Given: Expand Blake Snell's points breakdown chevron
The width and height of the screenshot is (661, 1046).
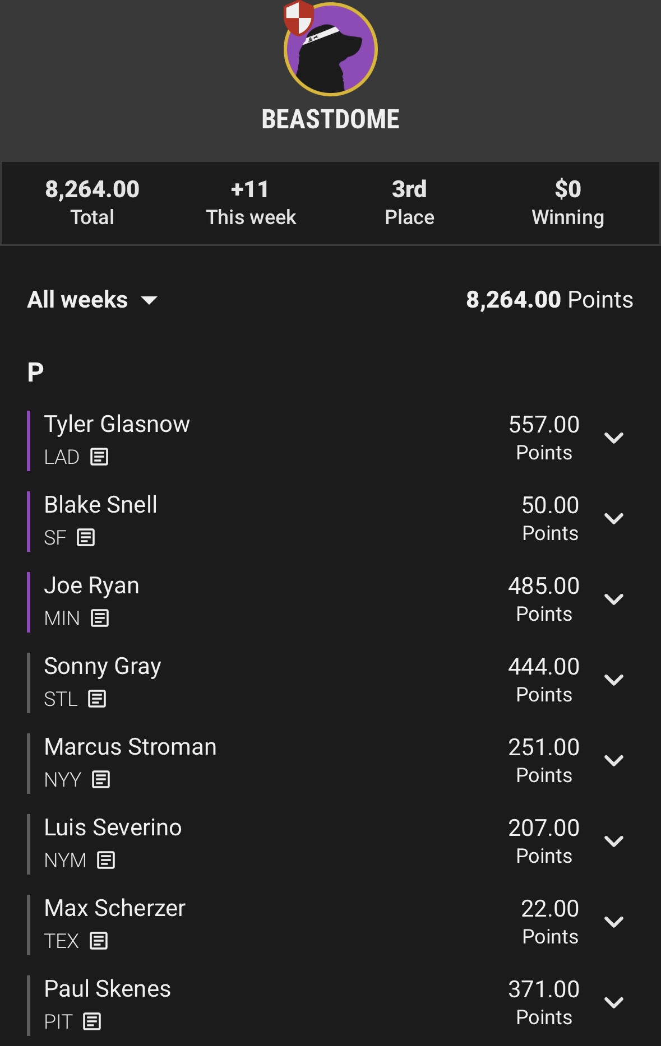Looking at the screenshot, I should (614, 519).
